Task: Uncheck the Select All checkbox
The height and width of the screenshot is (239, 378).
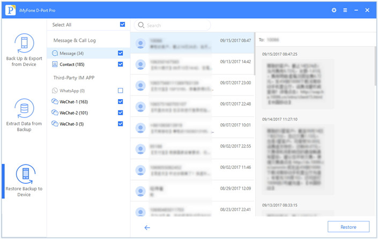Action: pyautogui.click(x=122, y=24)
